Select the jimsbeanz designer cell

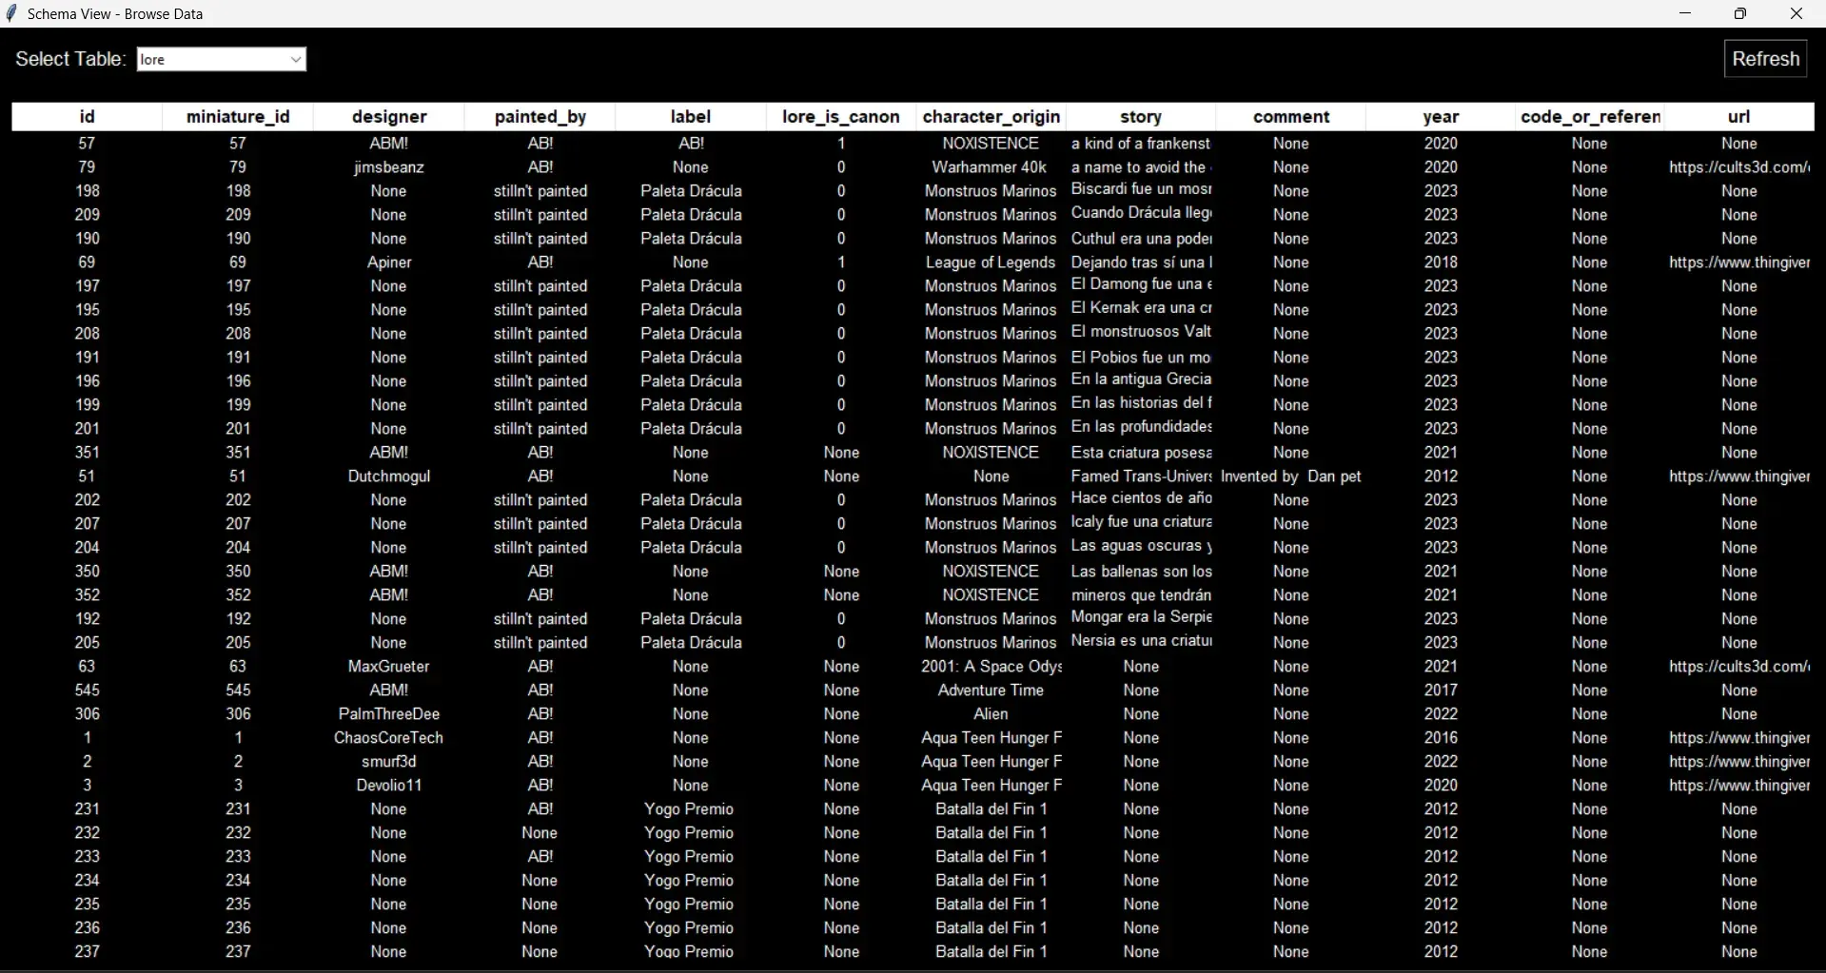click(389, 167)
